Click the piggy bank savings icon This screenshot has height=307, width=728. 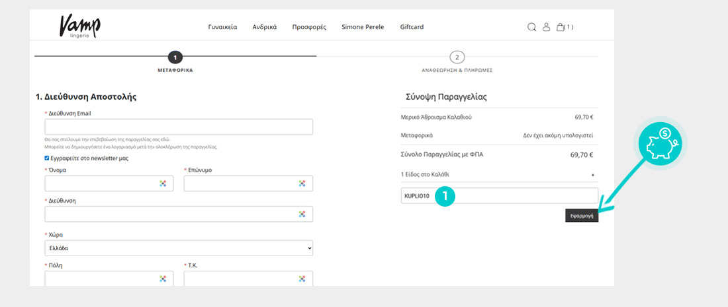coord(662,143)
